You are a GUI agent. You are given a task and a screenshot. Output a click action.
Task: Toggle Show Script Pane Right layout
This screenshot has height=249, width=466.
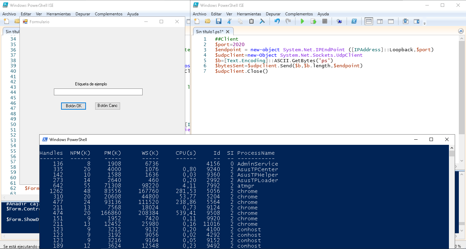pyautogui.click(x=380, y=21)
